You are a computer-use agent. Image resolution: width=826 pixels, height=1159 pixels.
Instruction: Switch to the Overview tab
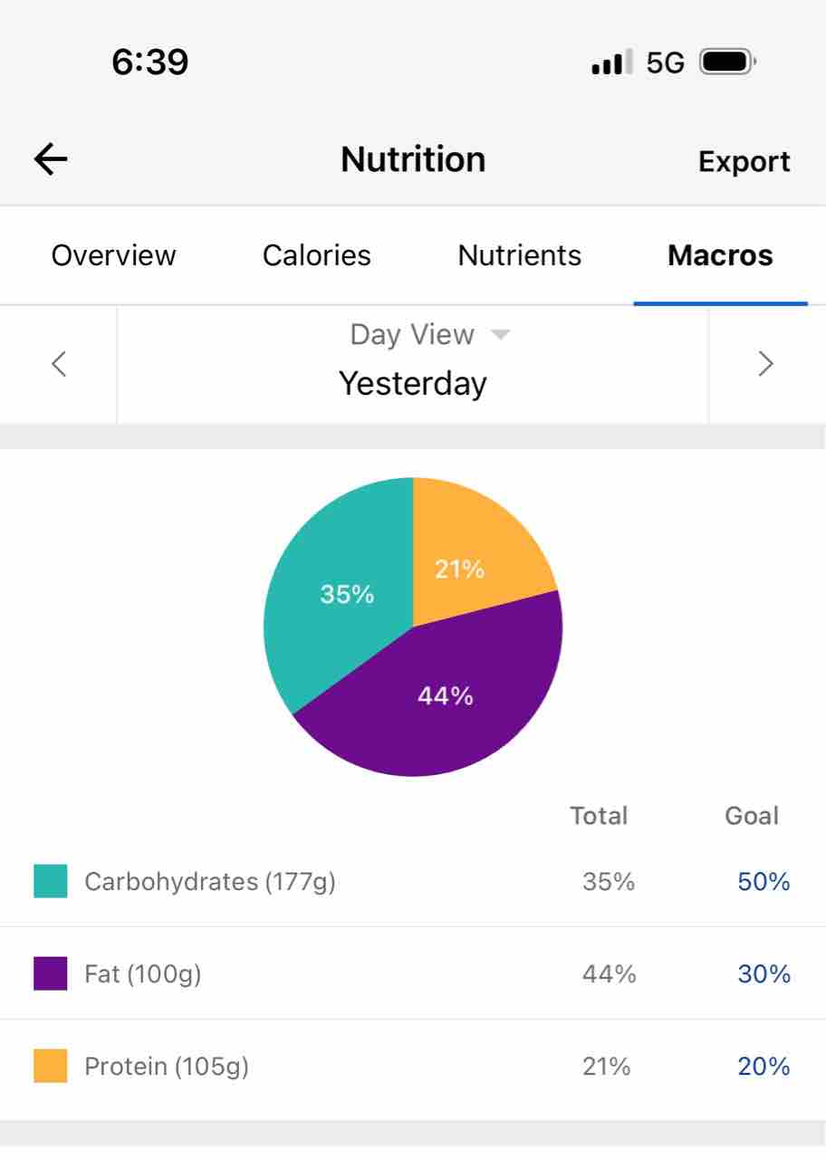(x=113, y=255)
